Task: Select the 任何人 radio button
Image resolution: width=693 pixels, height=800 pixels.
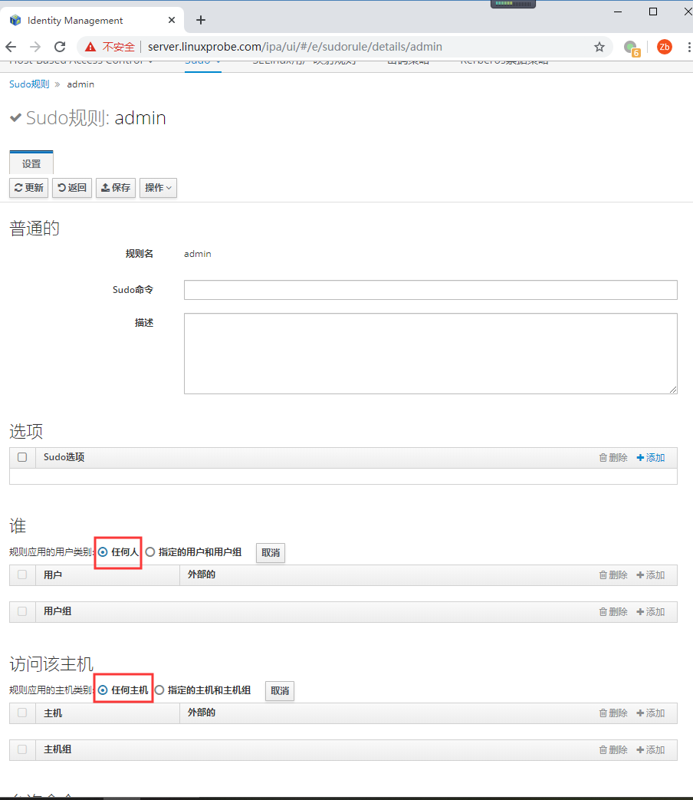Action: 103,552
